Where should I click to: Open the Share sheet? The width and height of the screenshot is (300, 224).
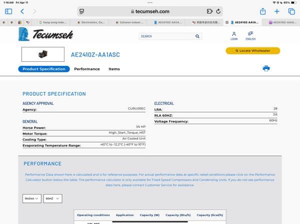coord(263,11)
